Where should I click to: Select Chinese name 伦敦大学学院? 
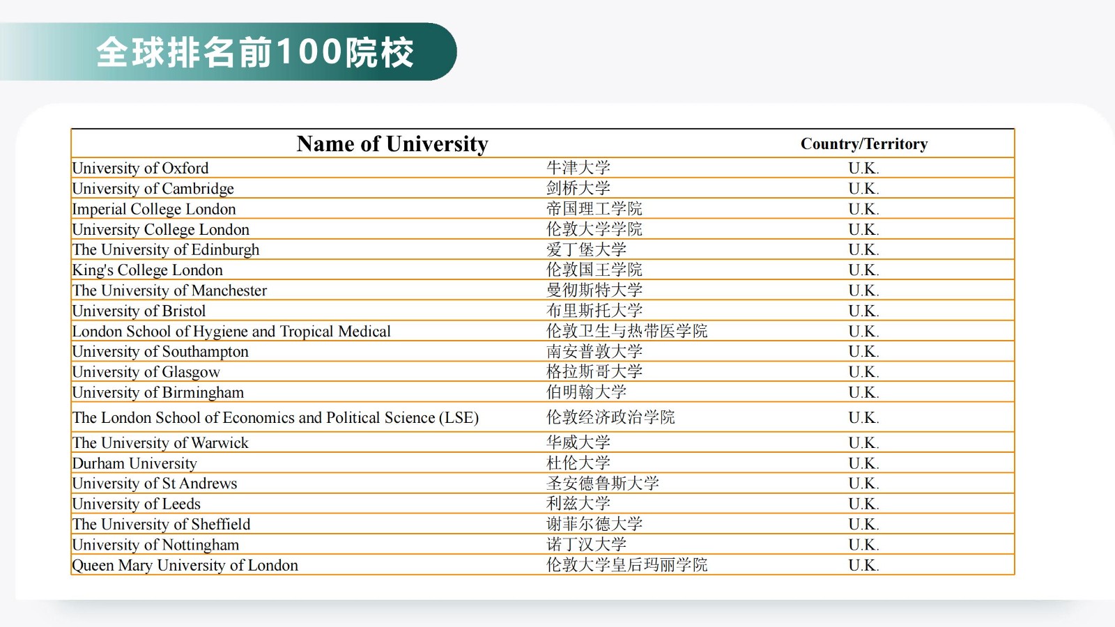coord(594,229)
